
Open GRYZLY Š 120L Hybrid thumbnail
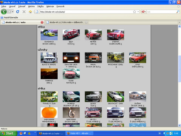coord(93,113)
